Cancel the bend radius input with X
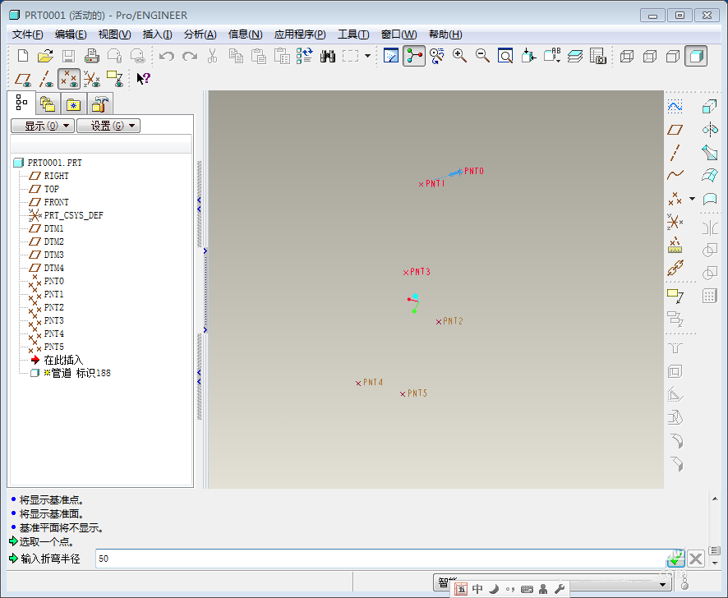Screen dimensions: 728x598 coord(695,559)
